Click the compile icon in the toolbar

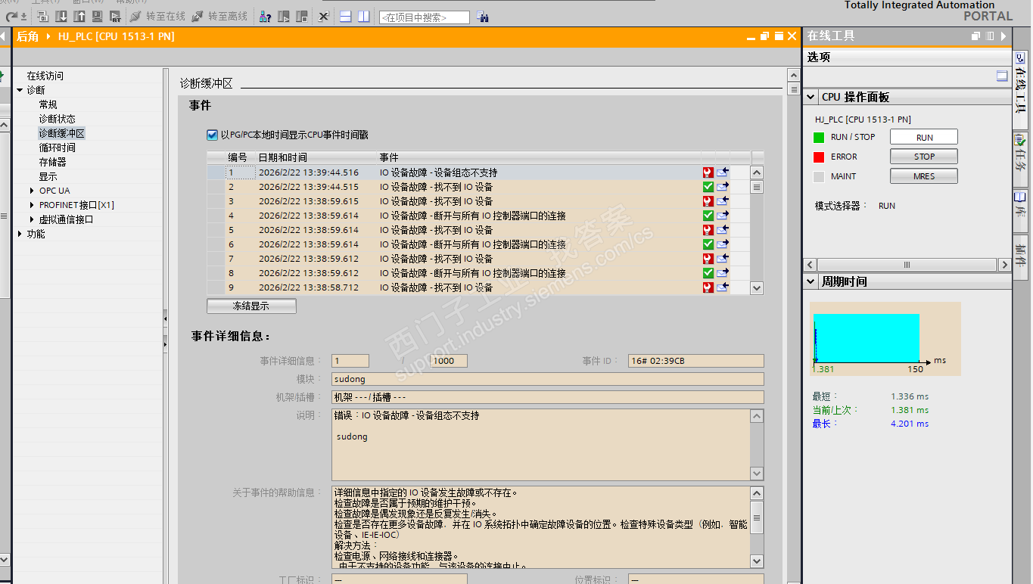tap(43, 16)
